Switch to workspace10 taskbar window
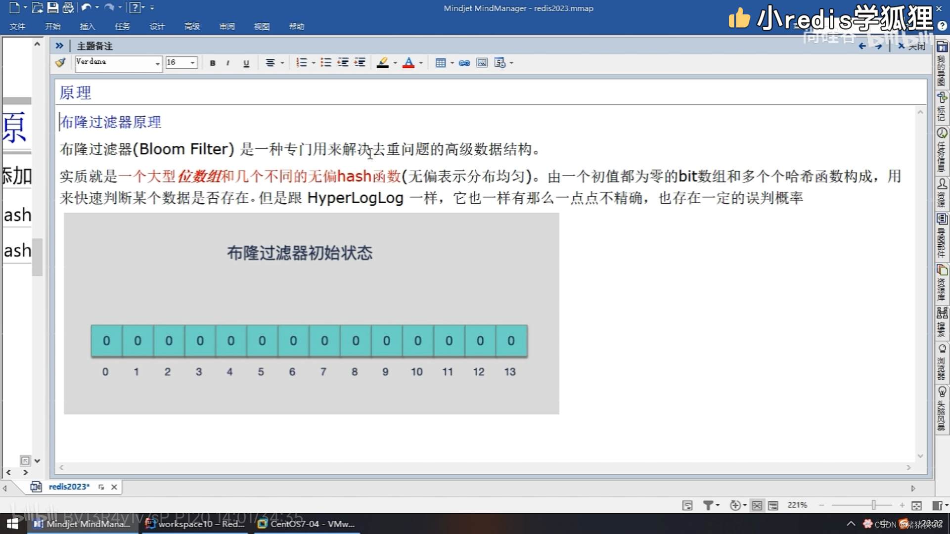Screen dimensions: 950x534 point(195,524)
